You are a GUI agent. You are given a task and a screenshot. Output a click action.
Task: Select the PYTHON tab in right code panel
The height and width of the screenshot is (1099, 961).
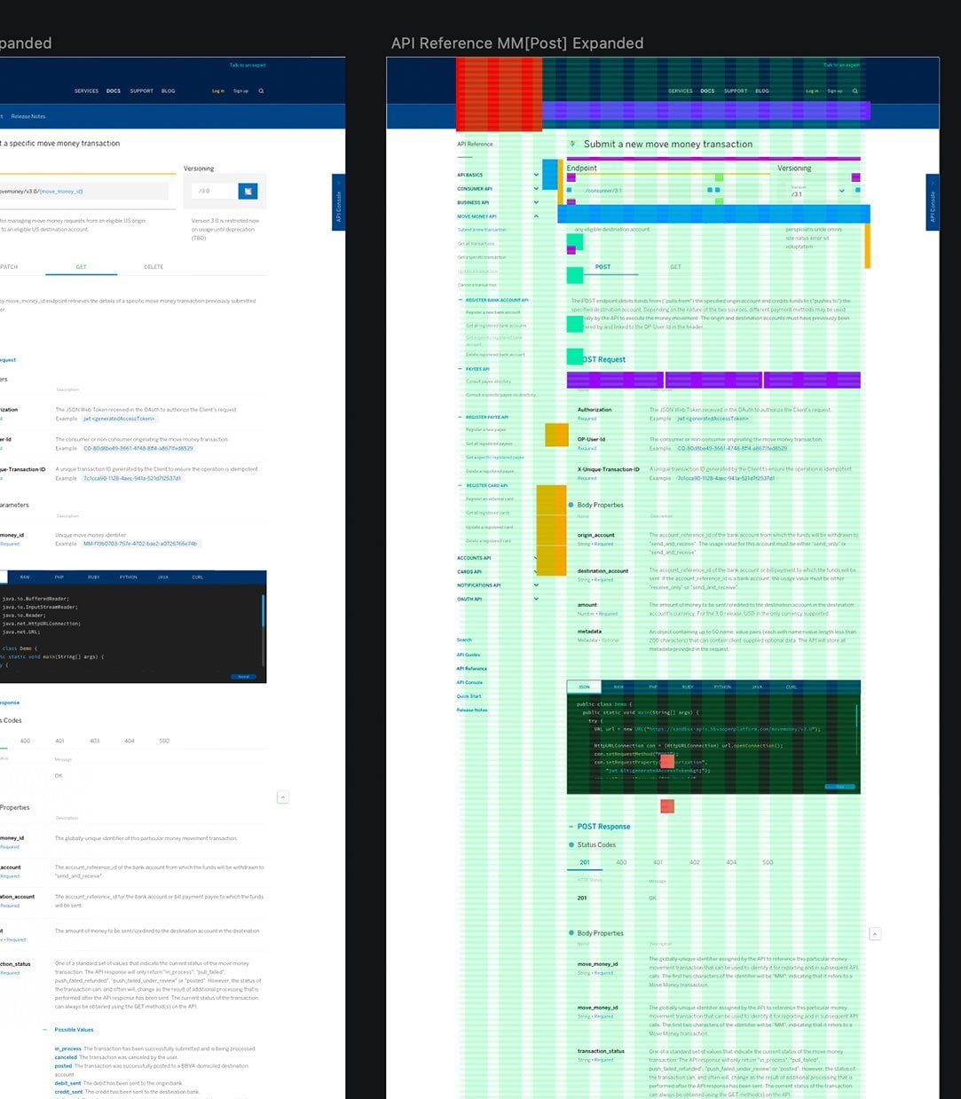coord(722,687)
